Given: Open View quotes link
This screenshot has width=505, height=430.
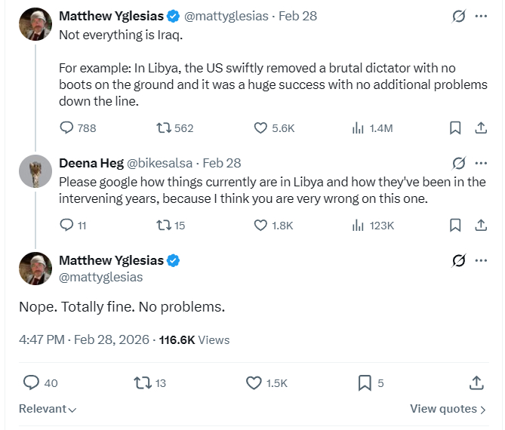Looking at the screenshot, I should click(x=448, y=409).
